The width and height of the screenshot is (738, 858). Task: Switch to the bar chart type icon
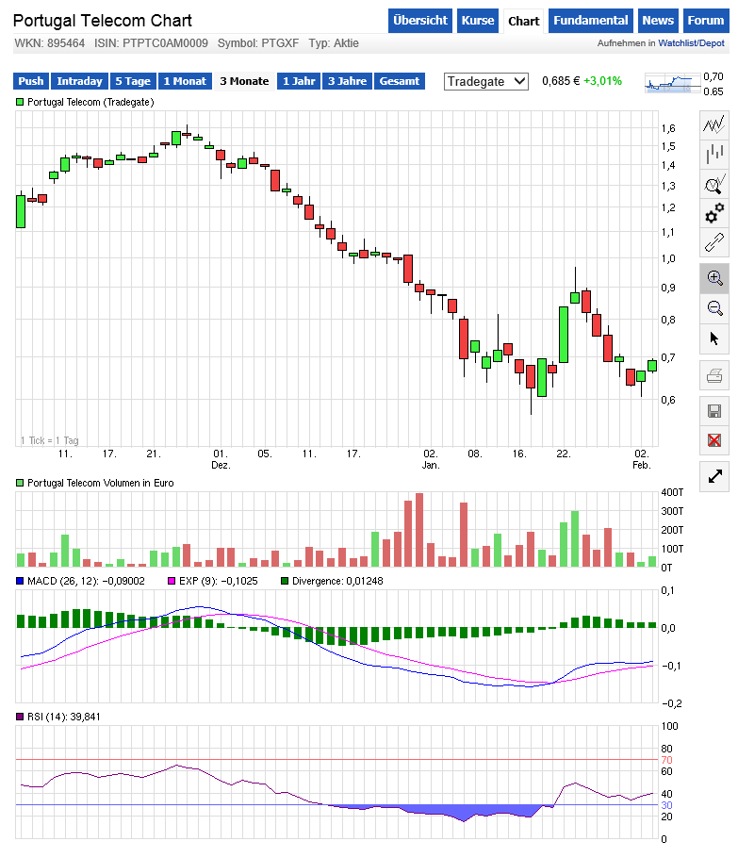[713, 154]
